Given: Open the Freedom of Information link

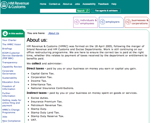Looking at the screenshot, I should (x=9, y=88).
